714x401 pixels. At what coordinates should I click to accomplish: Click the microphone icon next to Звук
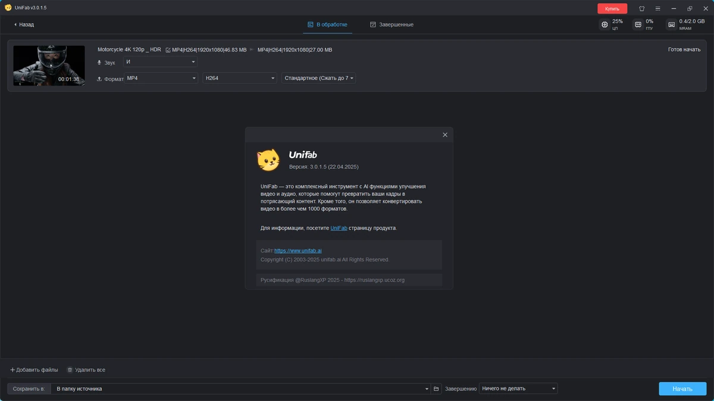pos(99,62)
